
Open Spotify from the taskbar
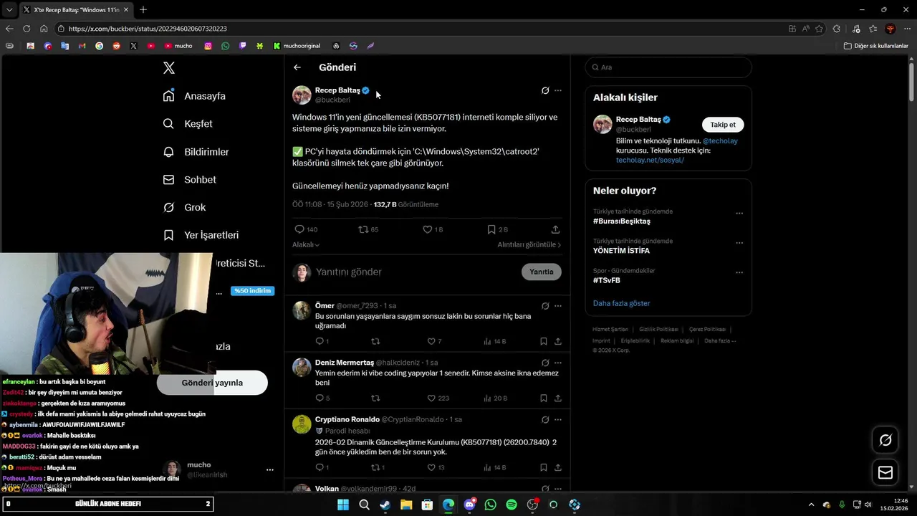[511, 505]
